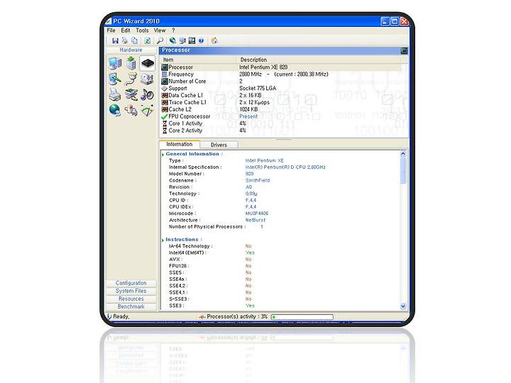Collapse the General Information section arrow

tap(163, 155)
